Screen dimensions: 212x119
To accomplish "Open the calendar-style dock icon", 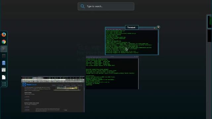I will pos(4,70).
